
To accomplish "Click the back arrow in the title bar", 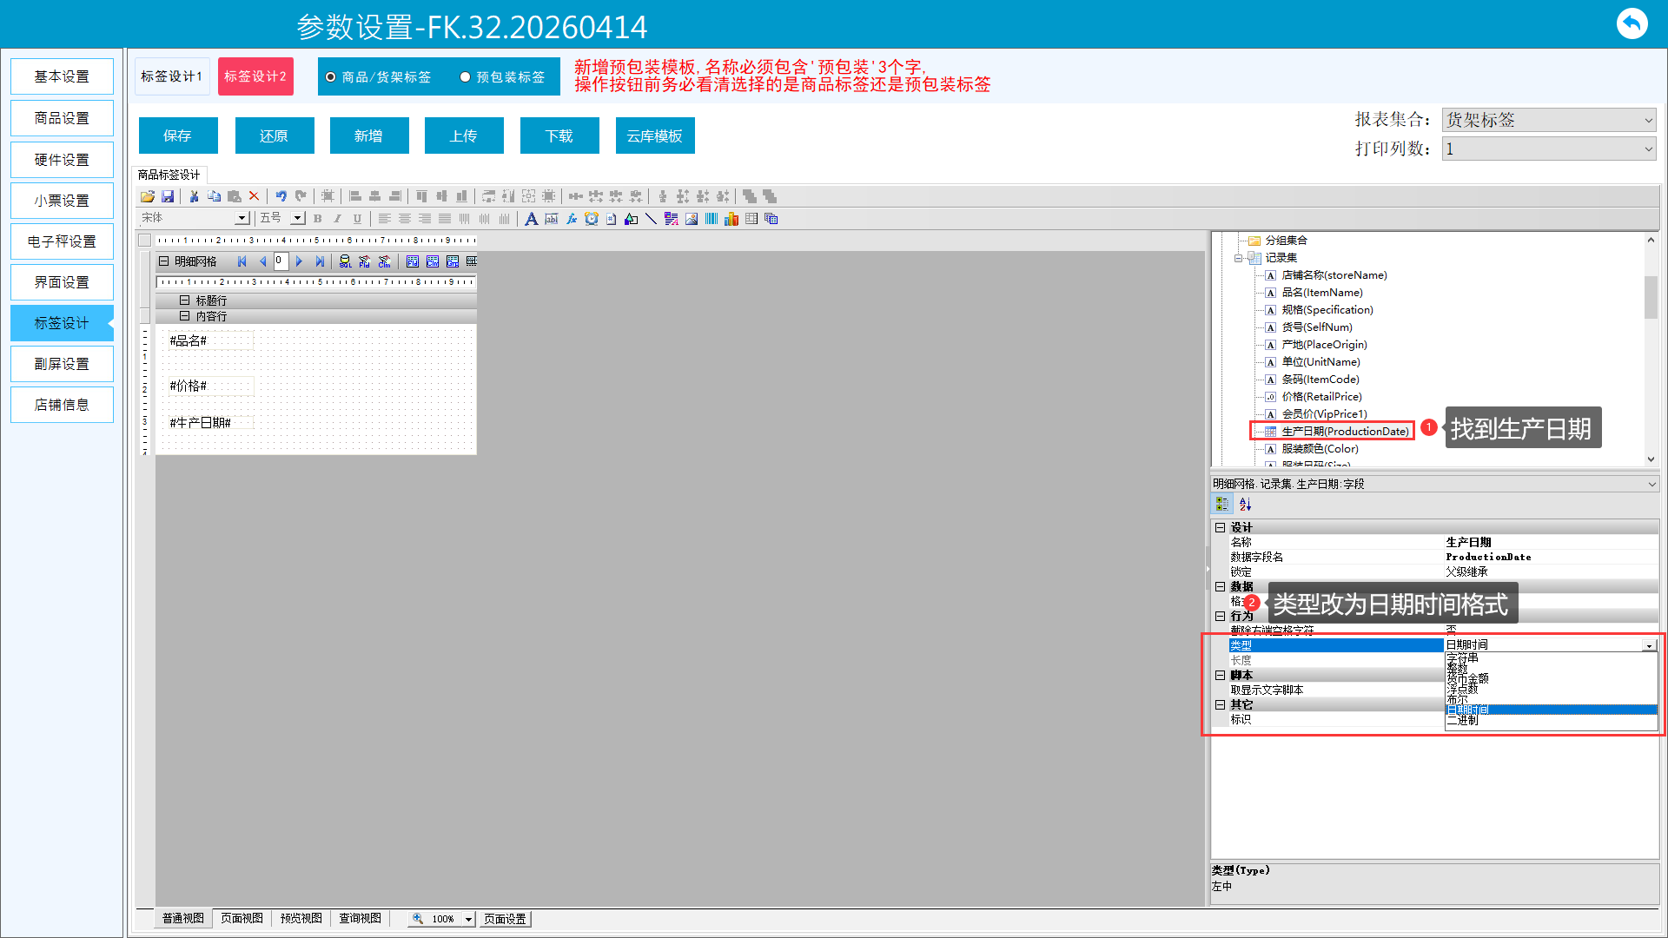I will 1632,23.
